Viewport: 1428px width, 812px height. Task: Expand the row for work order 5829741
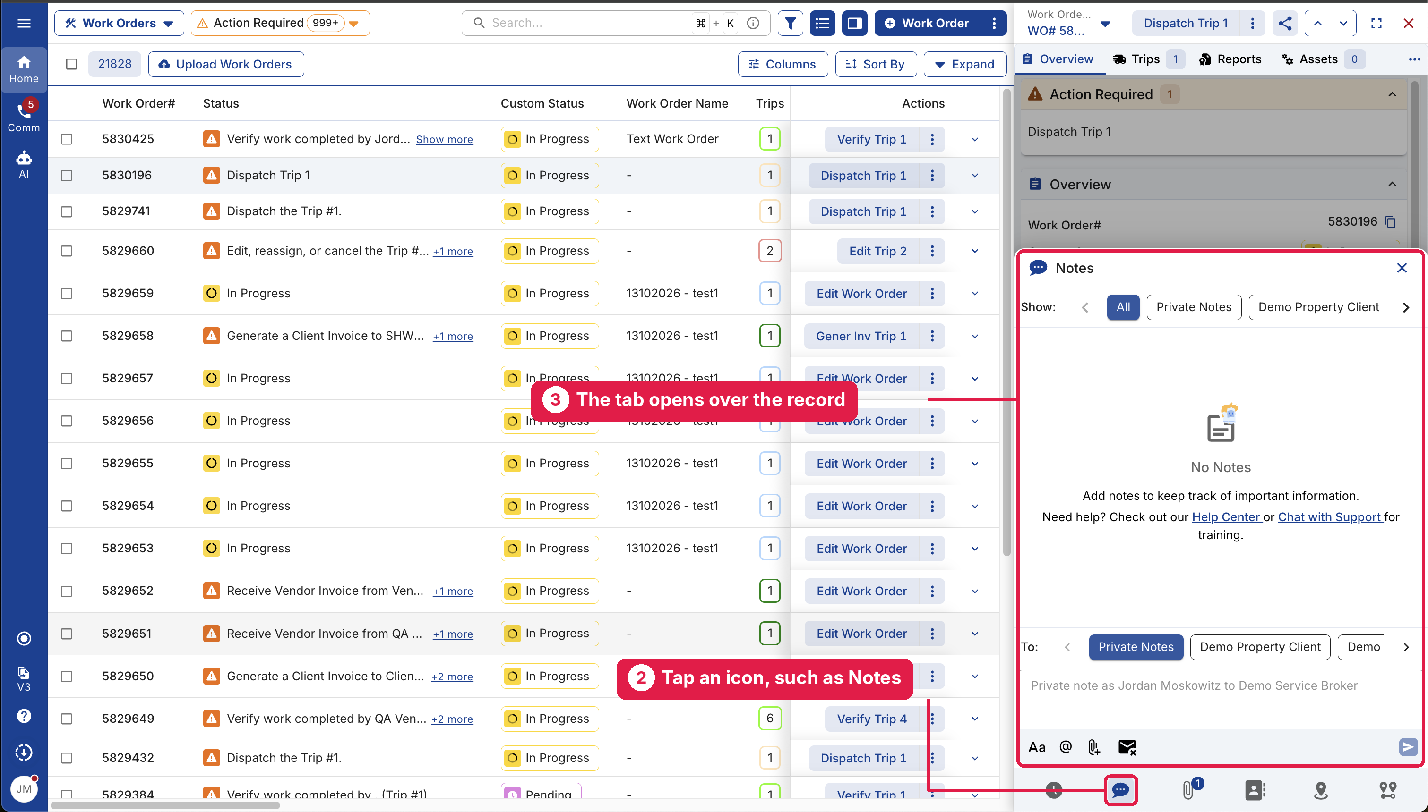pyautogui.click(x=975, y=212)
